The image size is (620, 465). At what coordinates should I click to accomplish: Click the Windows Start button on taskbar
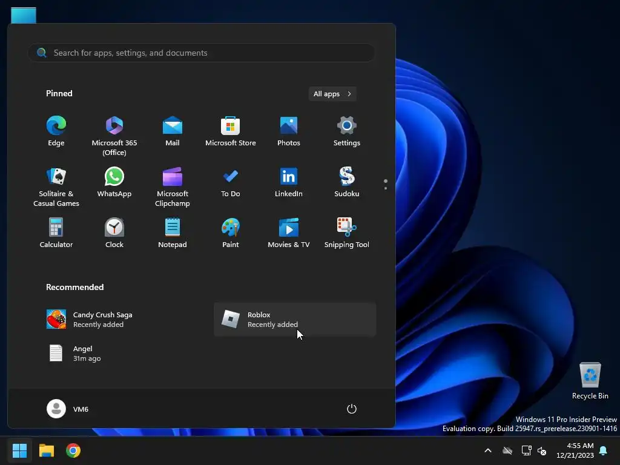point(19,450)
